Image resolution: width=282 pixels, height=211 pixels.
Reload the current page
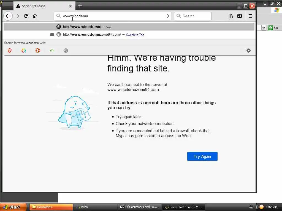[26, 16]
